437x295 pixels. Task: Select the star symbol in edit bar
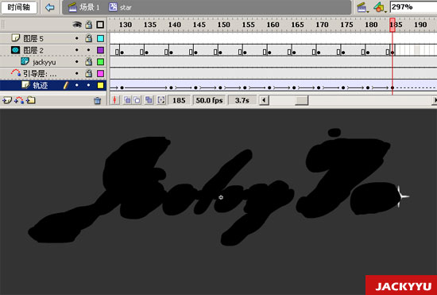click(x=120, y=7)
